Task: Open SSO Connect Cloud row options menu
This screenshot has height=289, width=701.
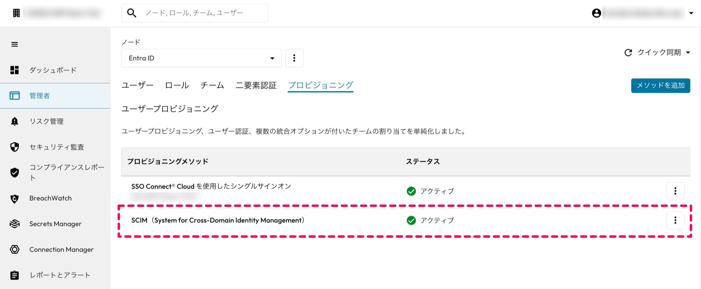Action: point(675,191)
